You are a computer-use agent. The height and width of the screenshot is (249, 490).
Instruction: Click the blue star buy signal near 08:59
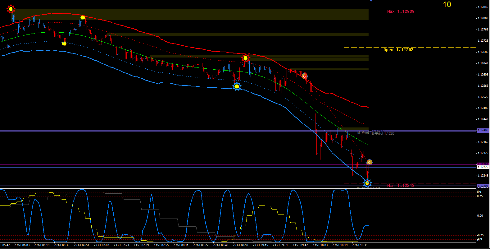point(237,86)
